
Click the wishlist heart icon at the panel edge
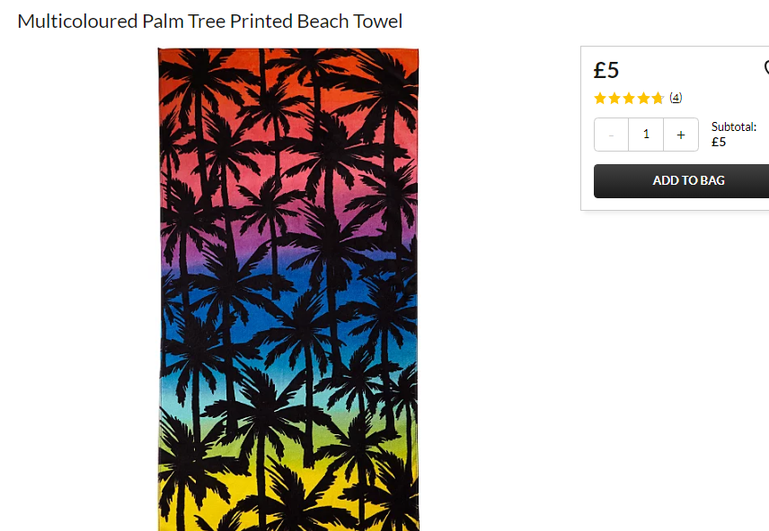point(766,67)
